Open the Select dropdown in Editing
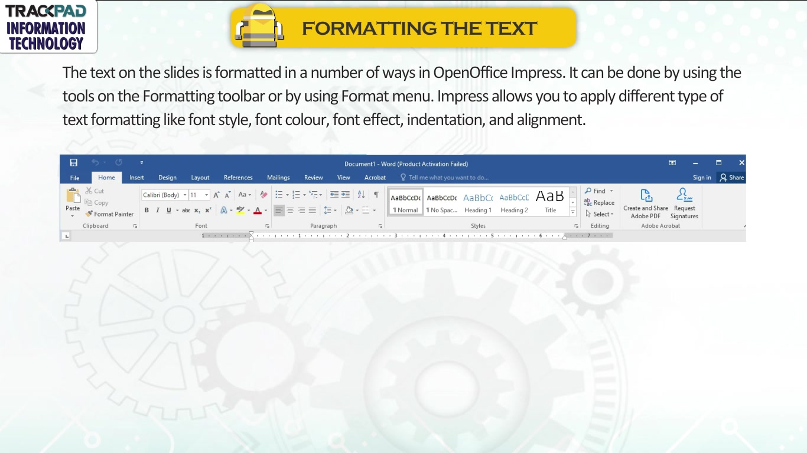The width and height of the screenshot is (807, 453). pos(600,214)
